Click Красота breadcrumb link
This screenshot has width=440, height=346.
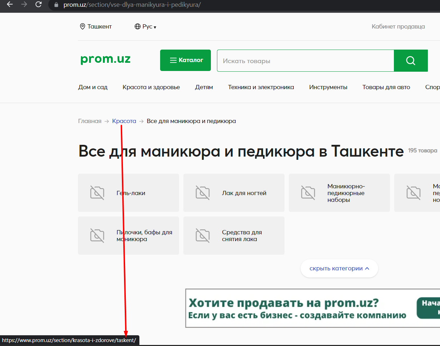(x=124, y=121)
